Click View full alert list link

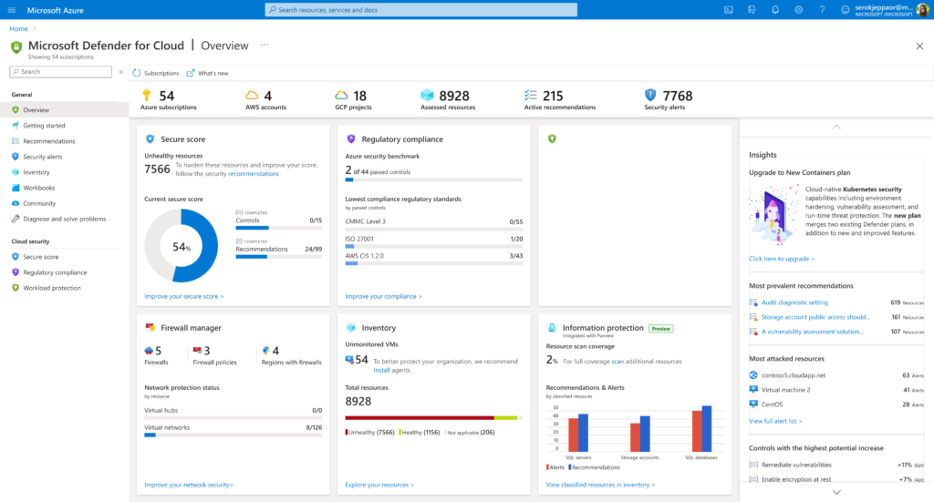click(x=775, y=421)
